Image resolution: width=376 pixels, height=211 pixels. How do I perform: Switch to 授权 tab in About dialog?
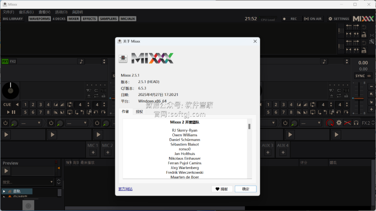tap(139, 112)
